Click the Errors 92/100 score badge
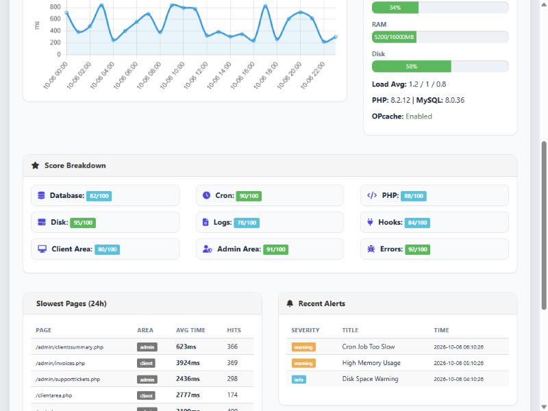 click(418, 249)
